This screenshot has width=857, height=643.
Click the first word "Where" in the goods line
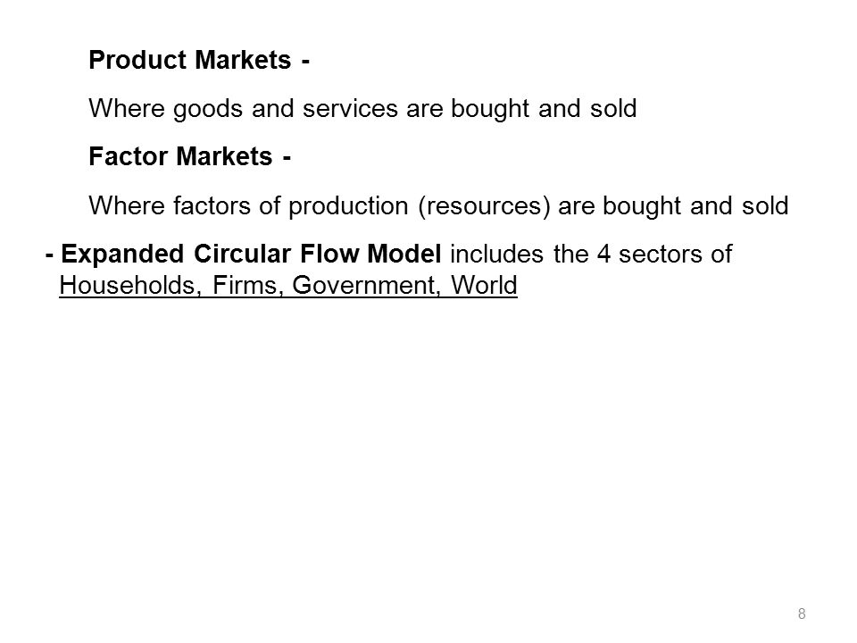127,108
